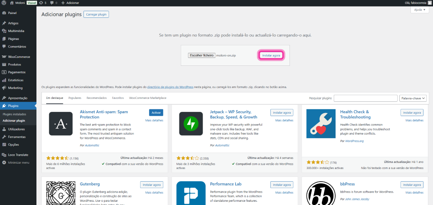This screenshot has height=205, width=433.
Task: Open the Ferramentas wrench icon
Action: [4, 137]
